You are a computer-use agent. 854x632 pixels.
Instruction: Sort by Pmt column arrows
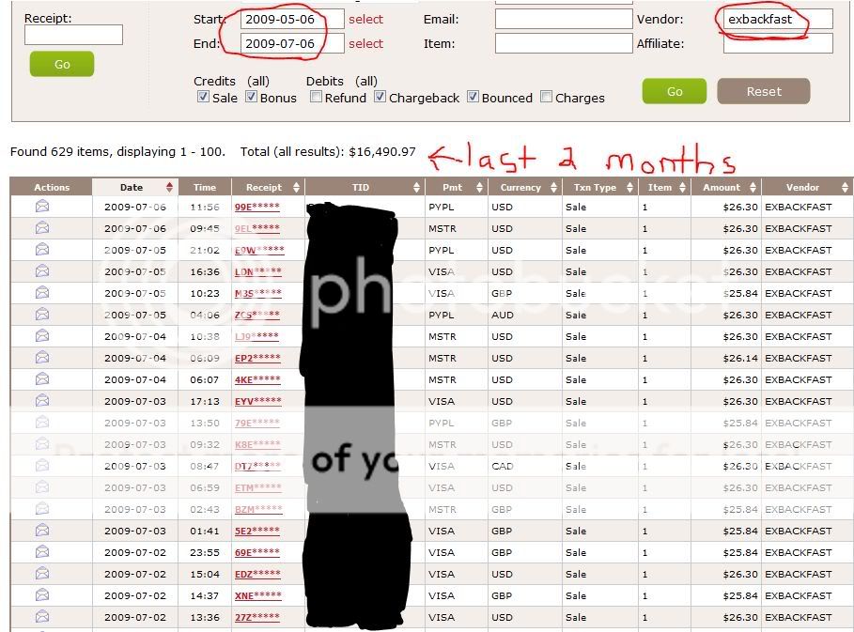(x=479, y=187)
